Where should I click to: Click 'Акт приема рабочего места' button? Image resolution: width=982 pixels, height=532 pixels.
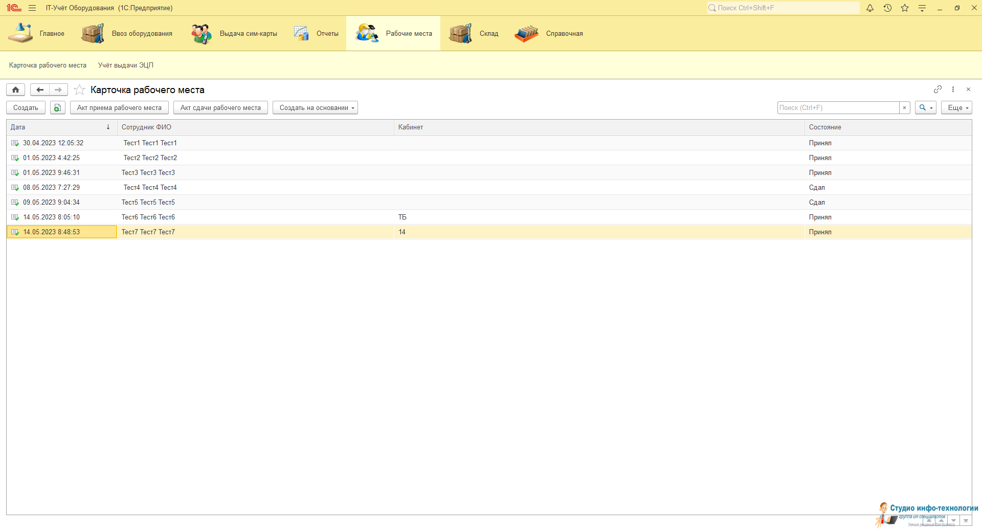tap(119, 108)
